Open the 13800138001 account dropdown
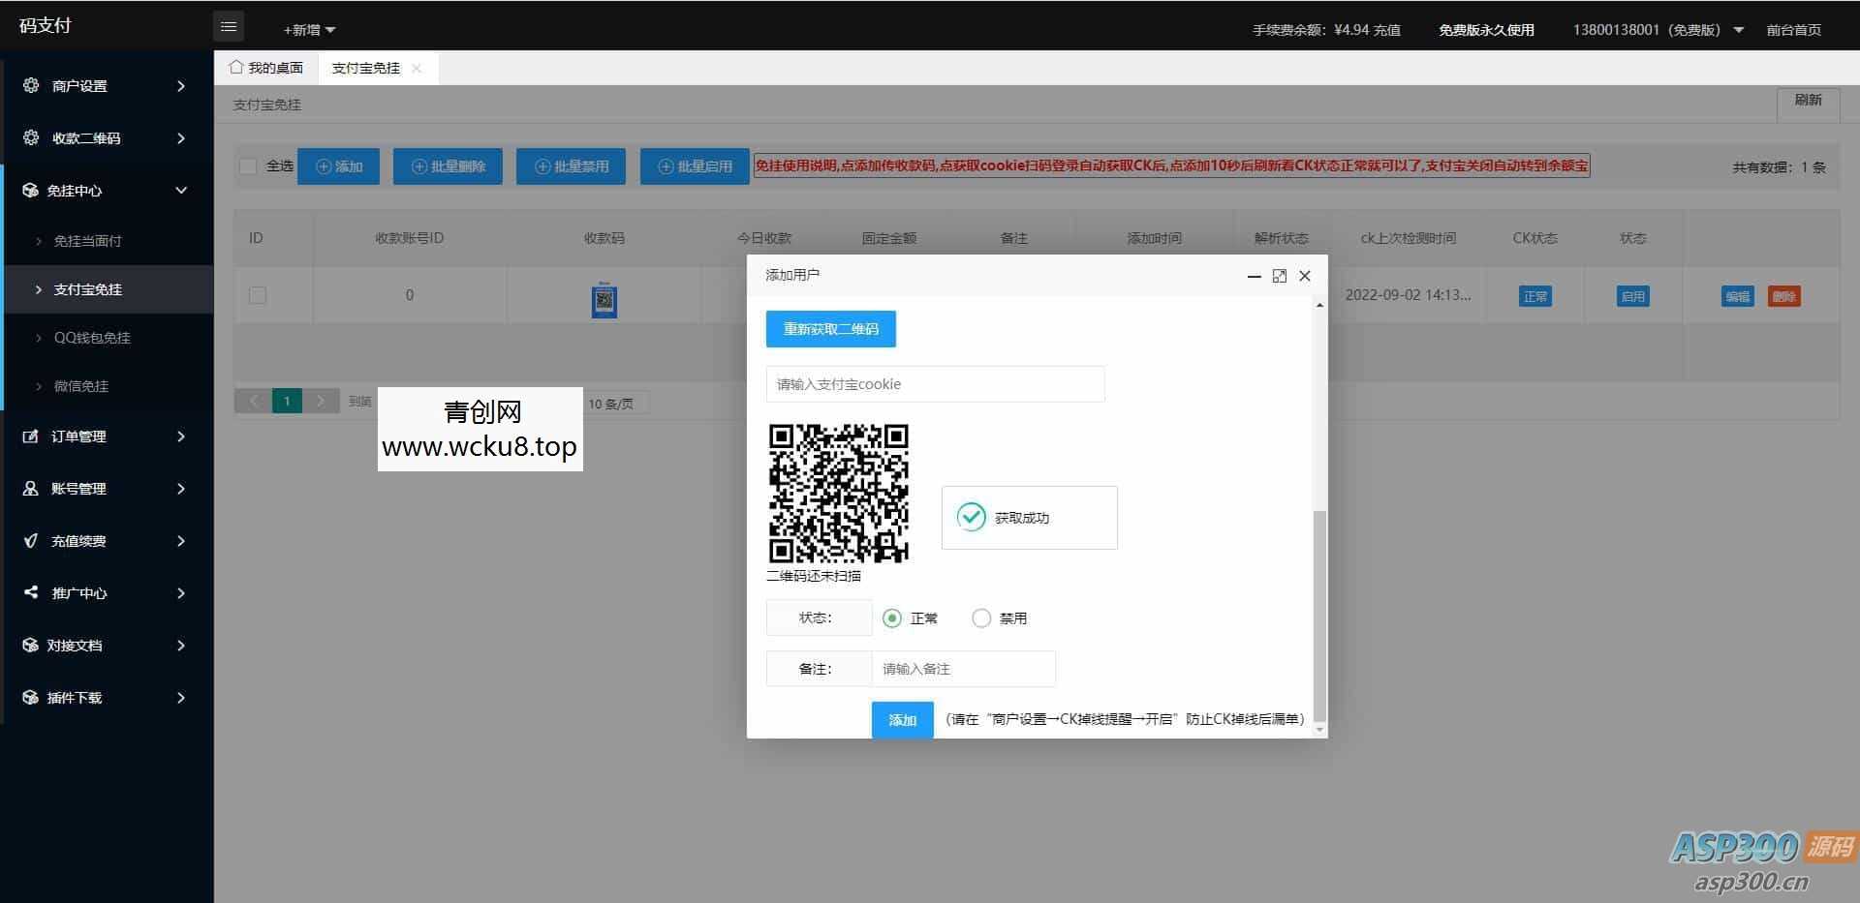This screenshot has width=1860, height=903. [1657, 29]
